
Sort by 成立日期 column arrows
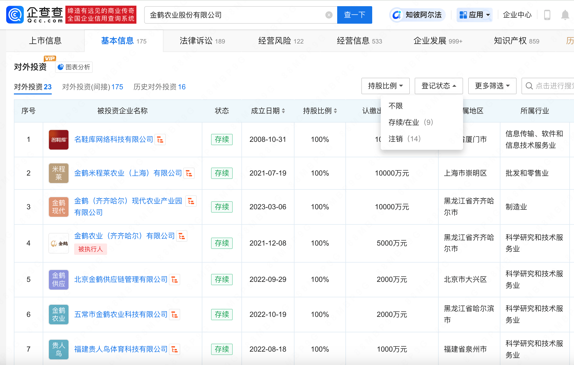(x=283, y=111)
